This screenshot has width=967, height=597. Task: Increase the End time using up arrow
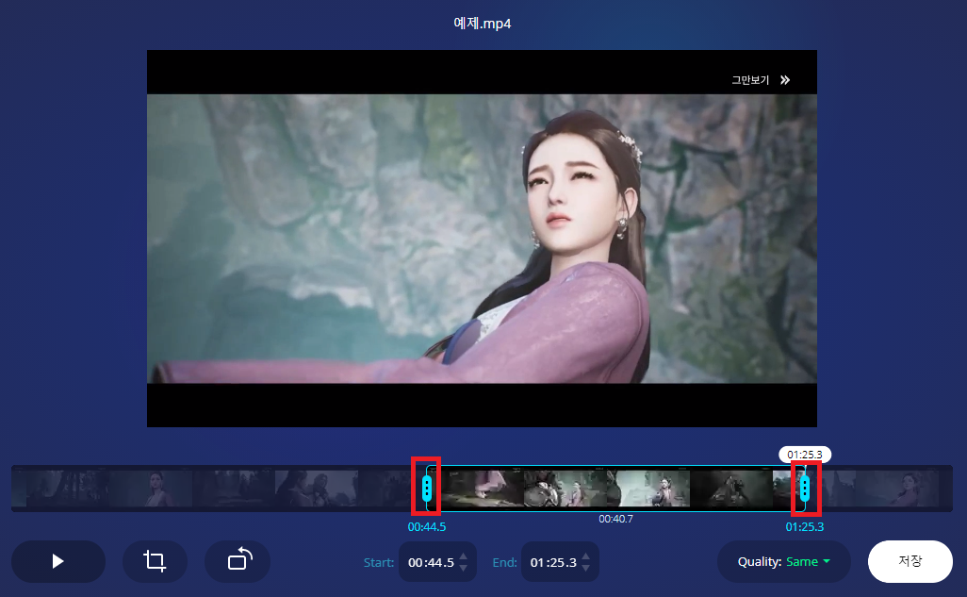click(x=586, y=556)
